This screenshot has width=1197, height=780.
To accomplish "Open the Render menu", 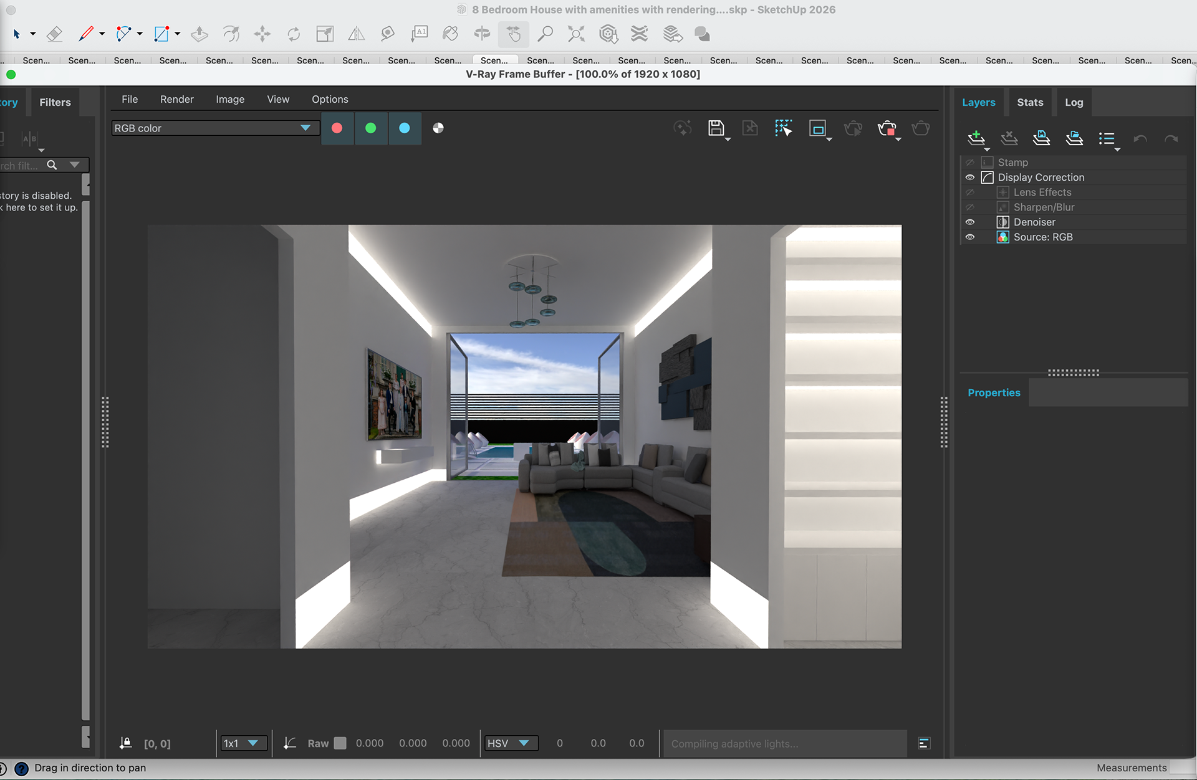I will point(176,100).
